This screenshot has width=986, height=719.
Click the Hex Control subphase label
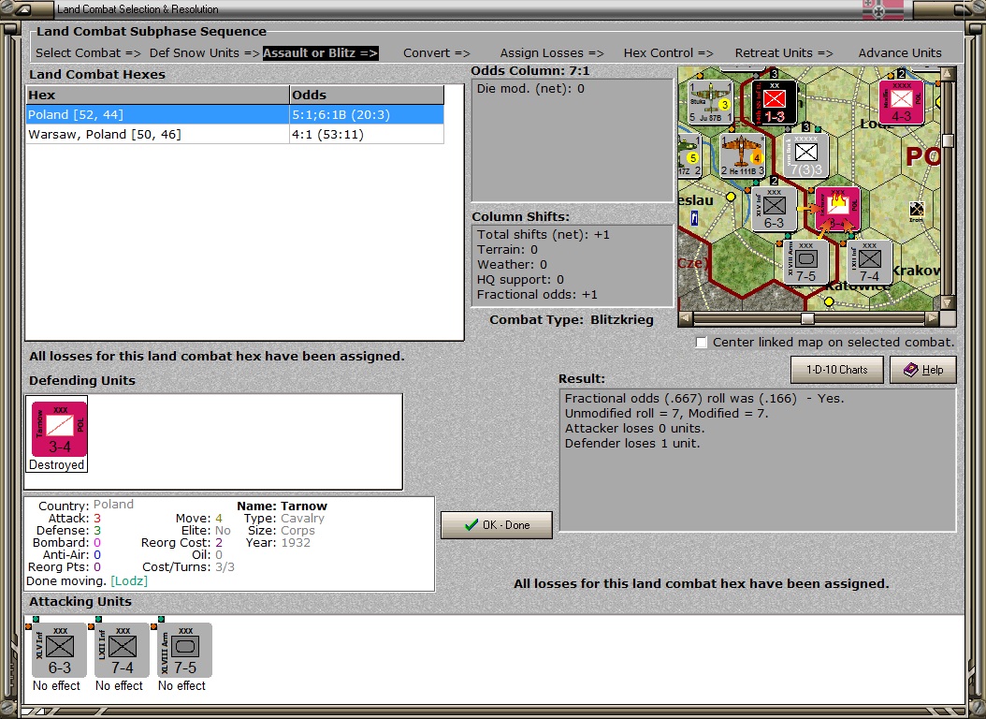tap(669, 52)
